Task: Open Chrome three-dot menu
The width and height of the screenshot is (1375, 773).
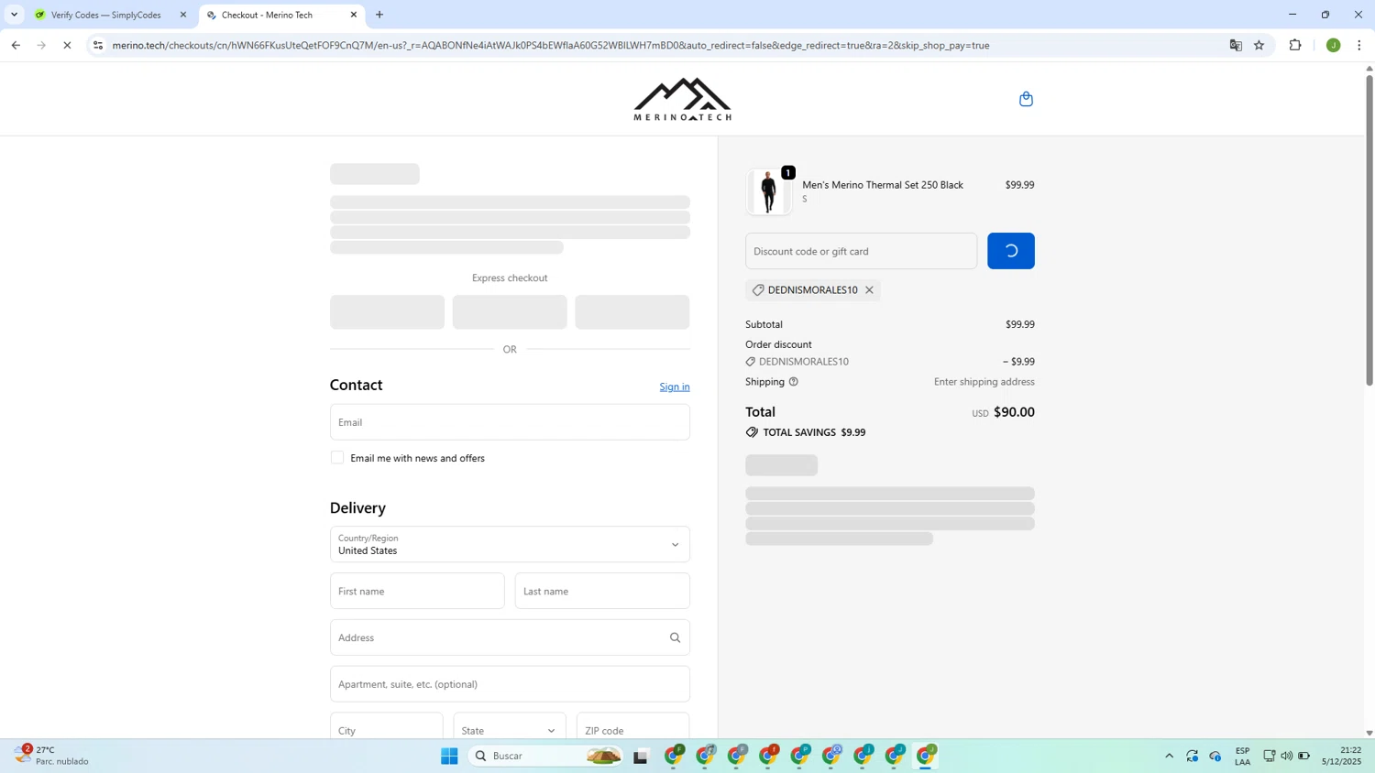Action: click(1359, 45)
